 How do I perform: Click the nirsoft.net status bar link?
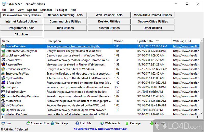[x=112, y=129]
